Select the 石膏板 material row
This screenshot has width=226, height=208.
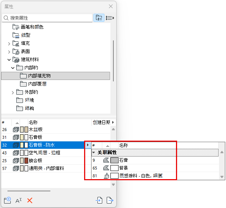56,137
